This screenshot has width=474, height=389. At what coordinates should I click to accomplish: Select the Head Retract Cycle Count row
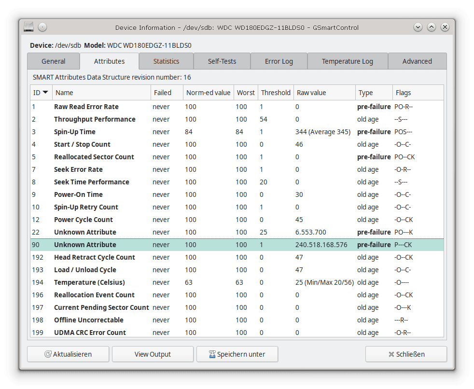(x=237, y=257)
